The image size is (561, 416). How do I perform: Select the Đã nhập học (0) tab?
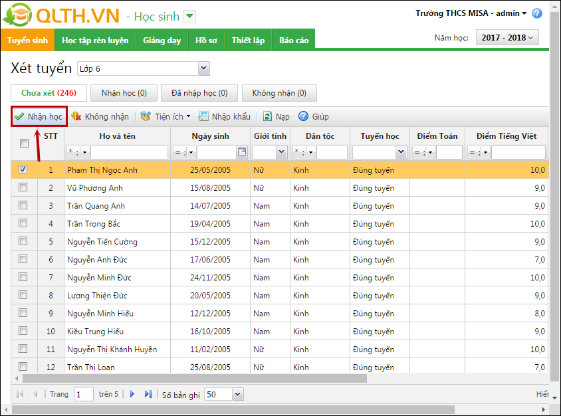click(199, 93)
